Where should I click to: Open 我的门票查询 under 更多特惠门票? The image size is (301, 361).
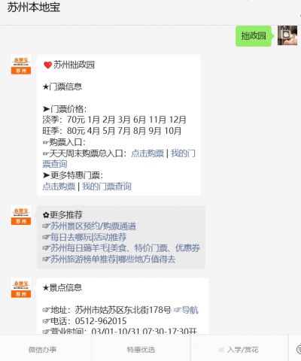click(x=107, y=187)
